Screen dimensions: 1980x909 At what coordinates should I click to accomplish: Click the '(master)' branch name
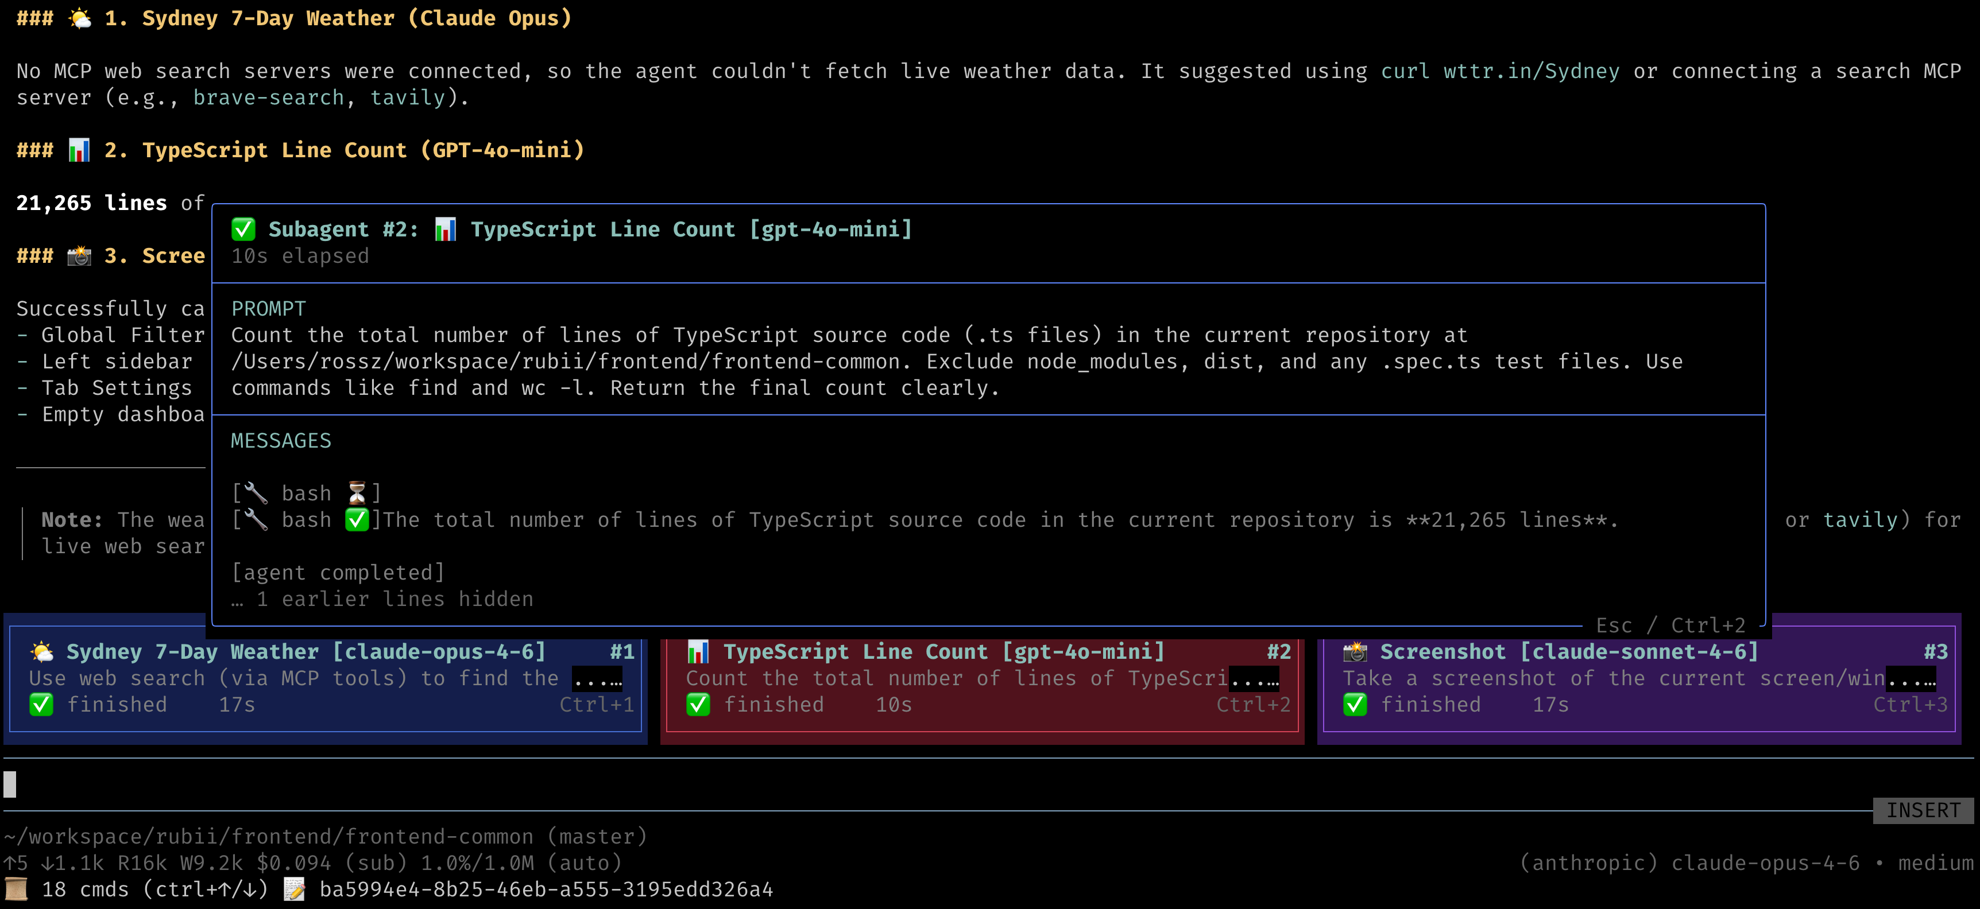pos(597,837)
